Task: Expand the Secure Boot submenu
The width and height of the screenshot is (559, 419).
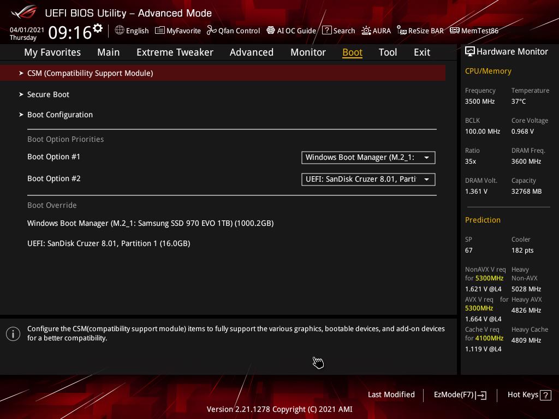Action: click(48, 94)
